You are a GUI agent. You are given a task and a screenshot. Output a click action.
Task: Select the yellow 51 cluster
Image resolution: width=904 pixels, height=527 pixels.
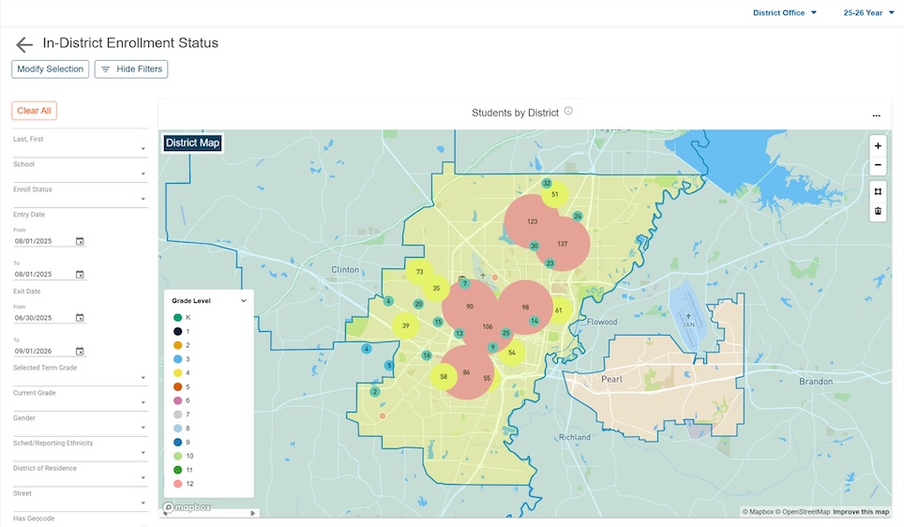tap(554, 194)
